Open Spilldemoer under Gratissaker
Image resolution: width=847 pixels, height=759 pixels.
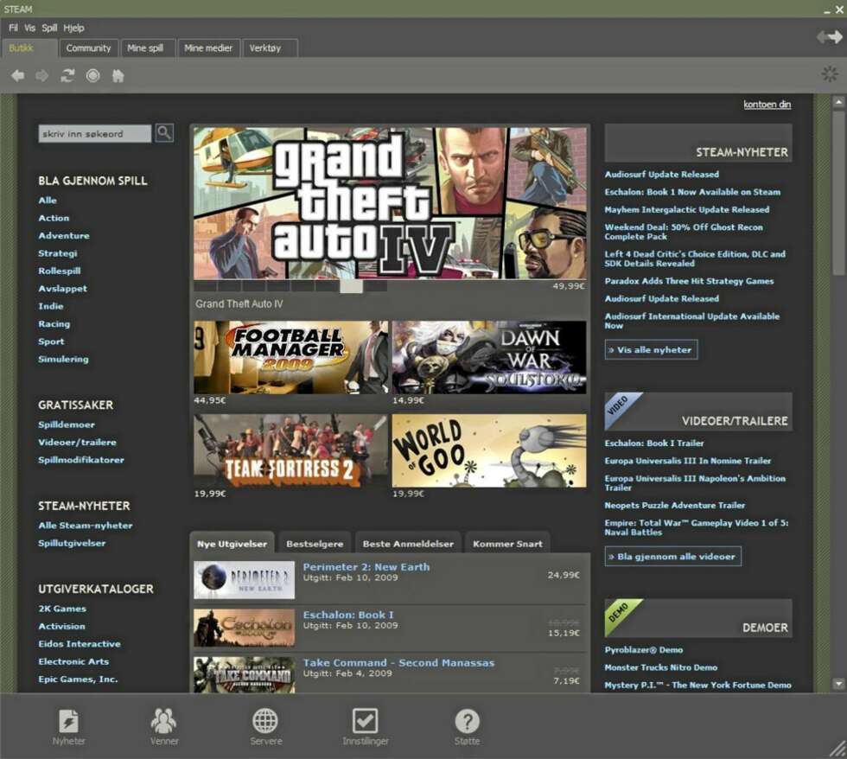[x=66, y=424]
